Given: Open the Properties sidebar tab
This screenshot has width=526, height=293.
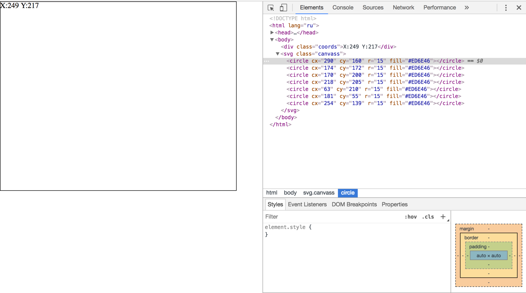Looking at the screenshot, I should (x=395, y=204).
